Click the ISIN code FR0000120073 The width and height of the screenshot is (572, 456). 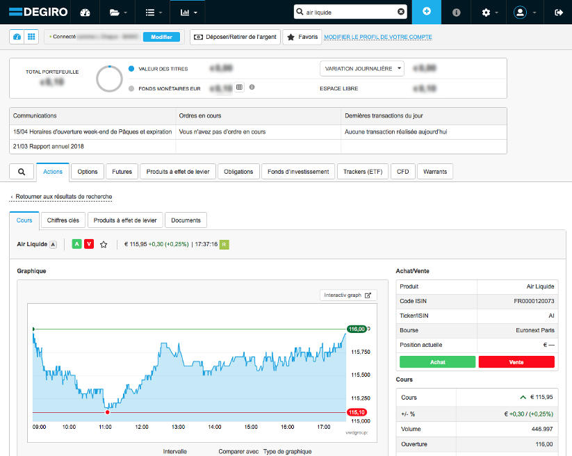534,301
